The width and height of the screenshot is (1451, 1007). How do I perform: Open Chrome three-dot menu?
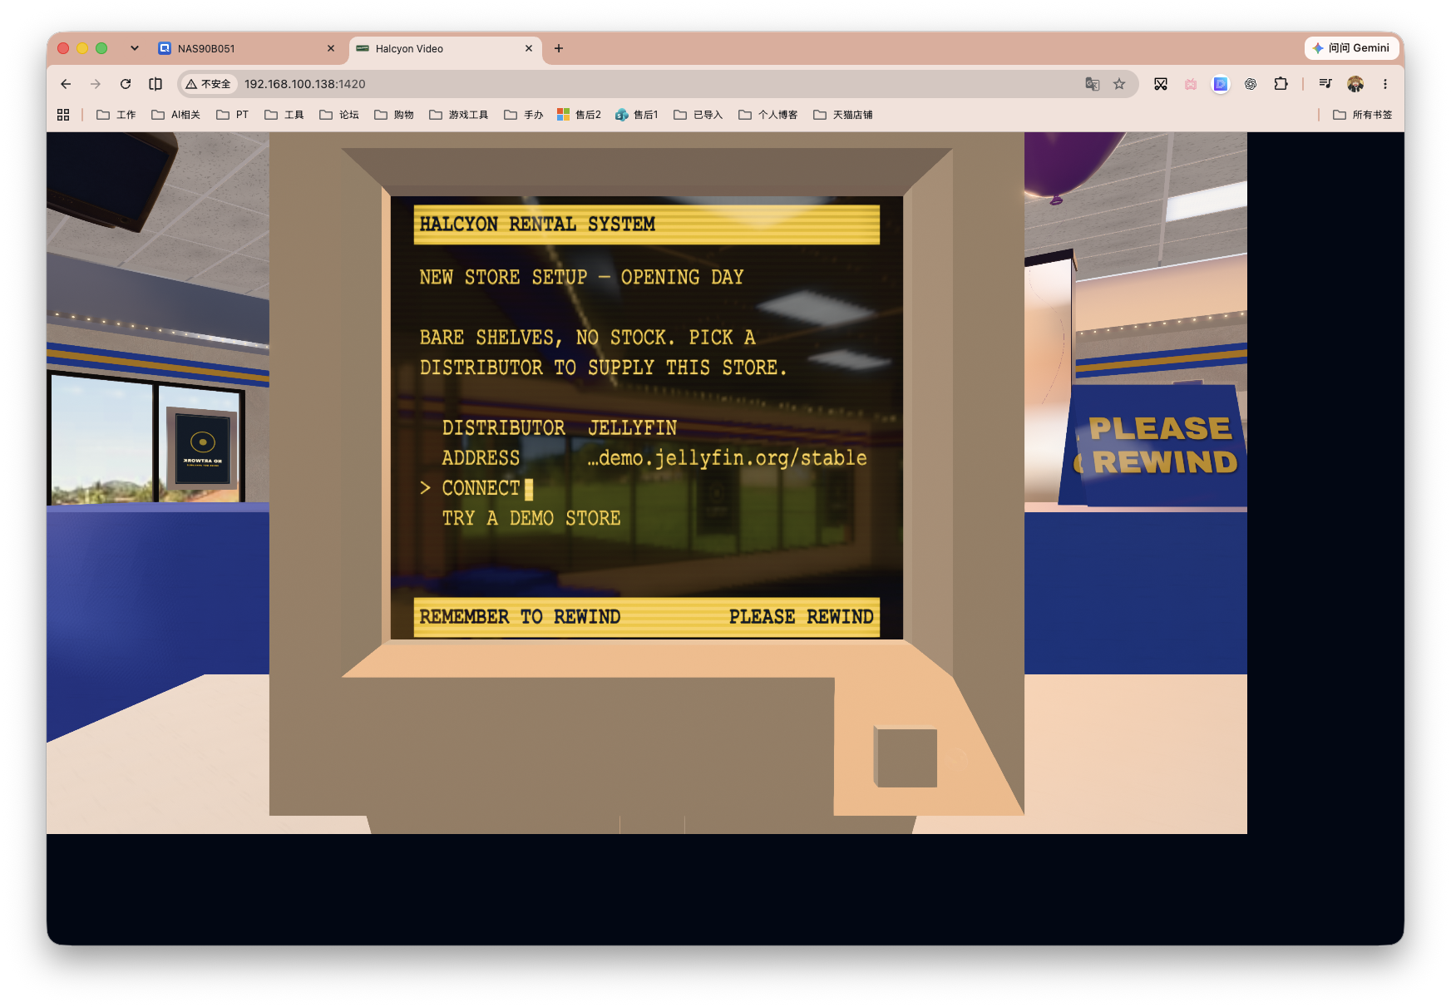point(1385,84)
